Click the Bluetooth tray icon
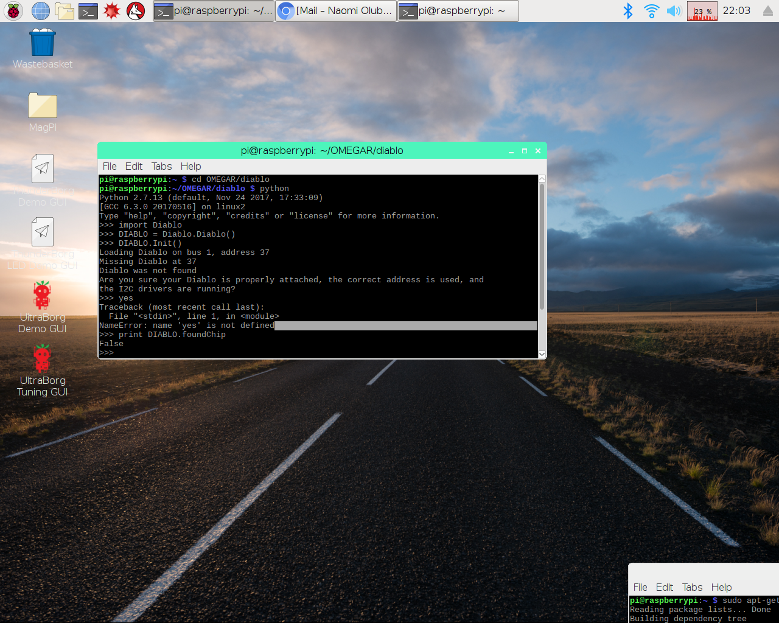The height and width of the screenshot is (623, 779). click(628, 11)
